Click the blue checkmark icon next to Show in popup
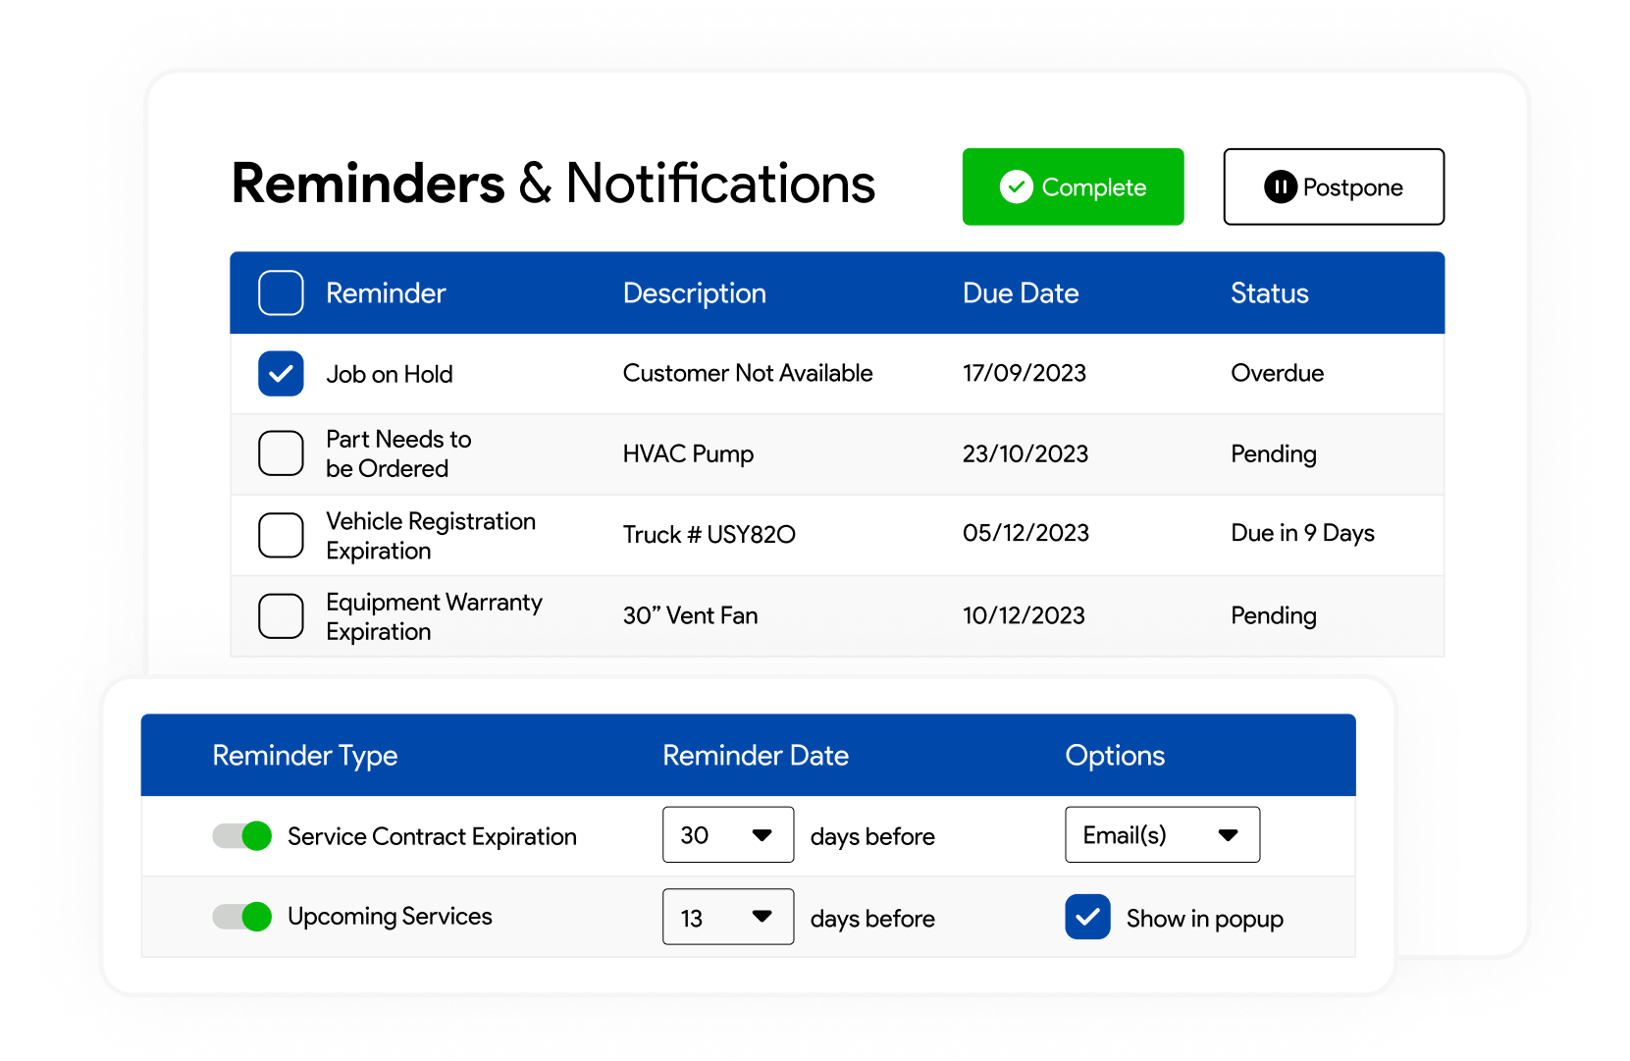Screen dimensions: 1630x1061 pyautogui.click(x=1087, y=917)
